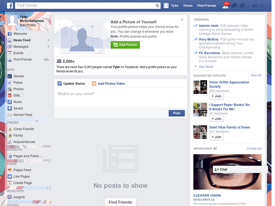
Task: Expand See More trending topics
Action: pyautogui.click(x=206, y=67)
